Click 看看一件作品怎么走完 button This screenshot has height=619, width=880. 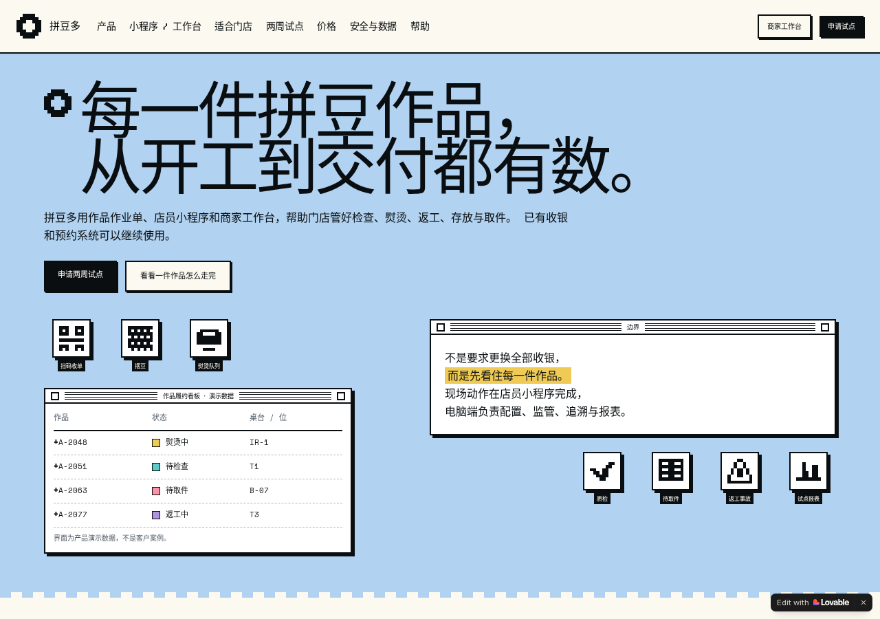(178, 276)
